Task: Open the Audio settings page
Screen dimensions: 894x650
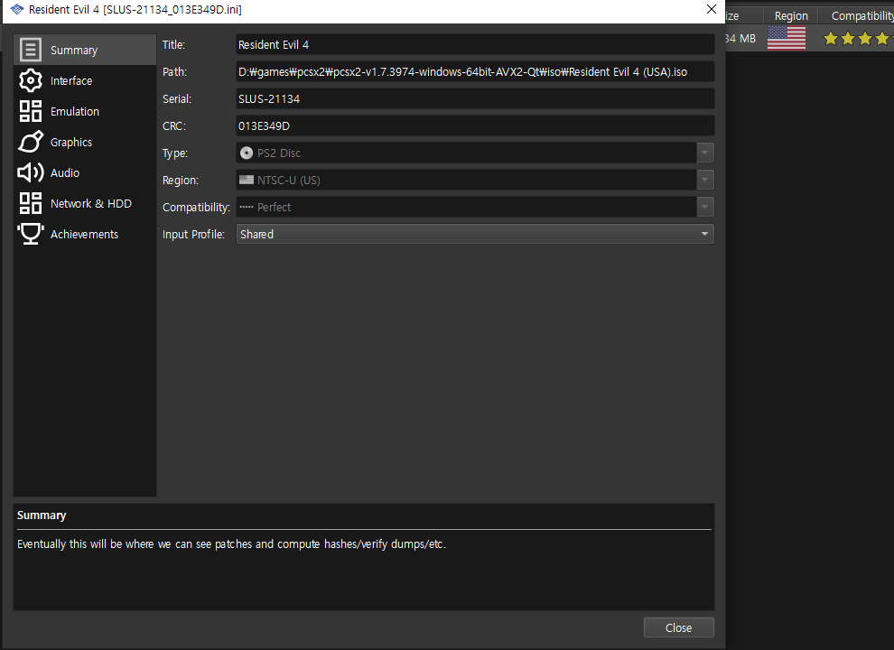Action: [85, 172]
